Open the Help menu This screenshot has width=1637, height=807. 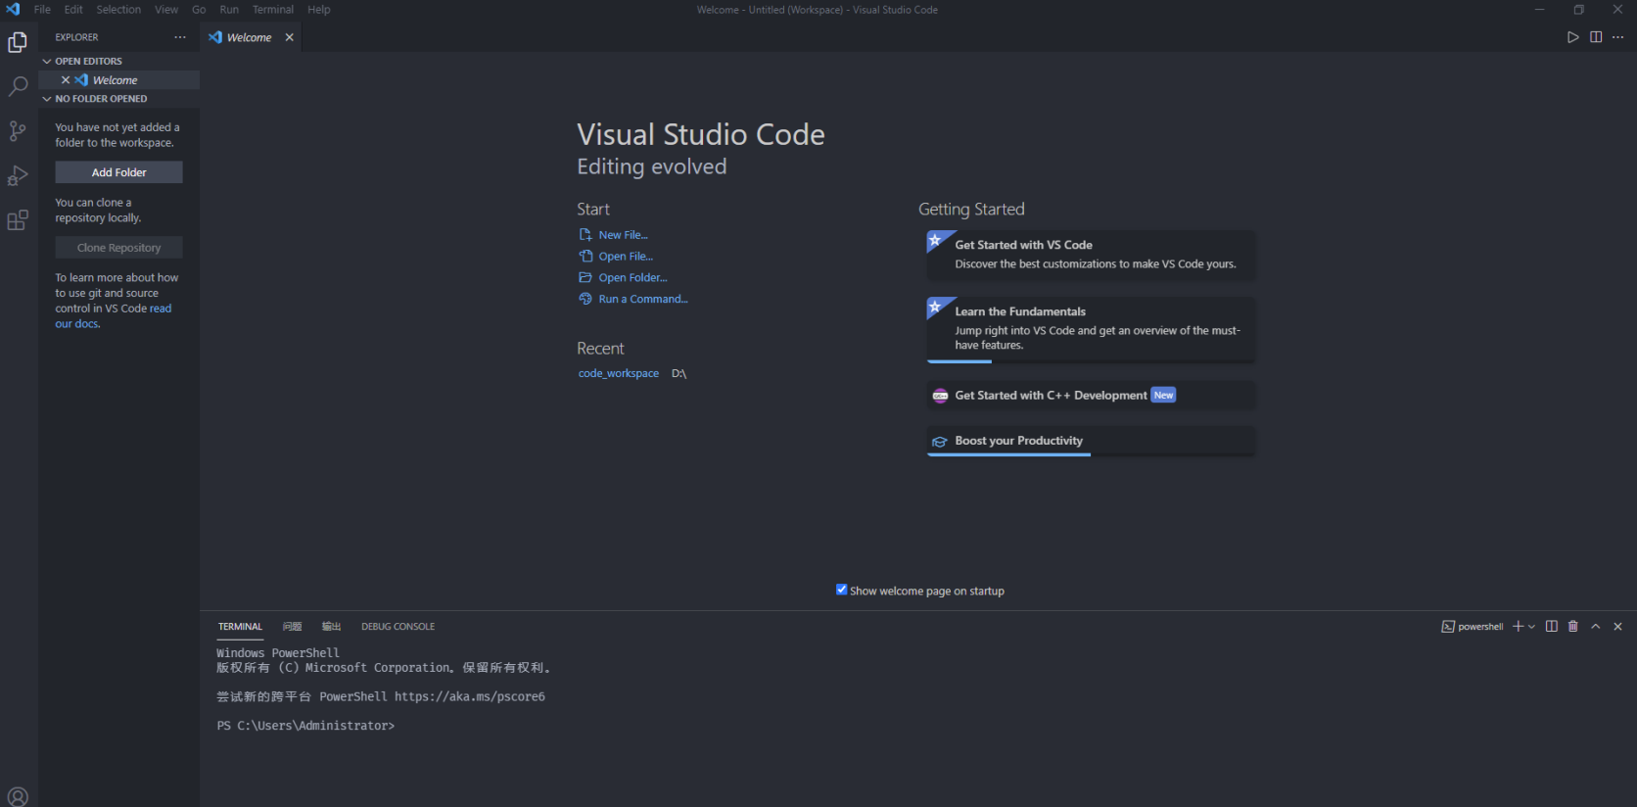[319, 10]
